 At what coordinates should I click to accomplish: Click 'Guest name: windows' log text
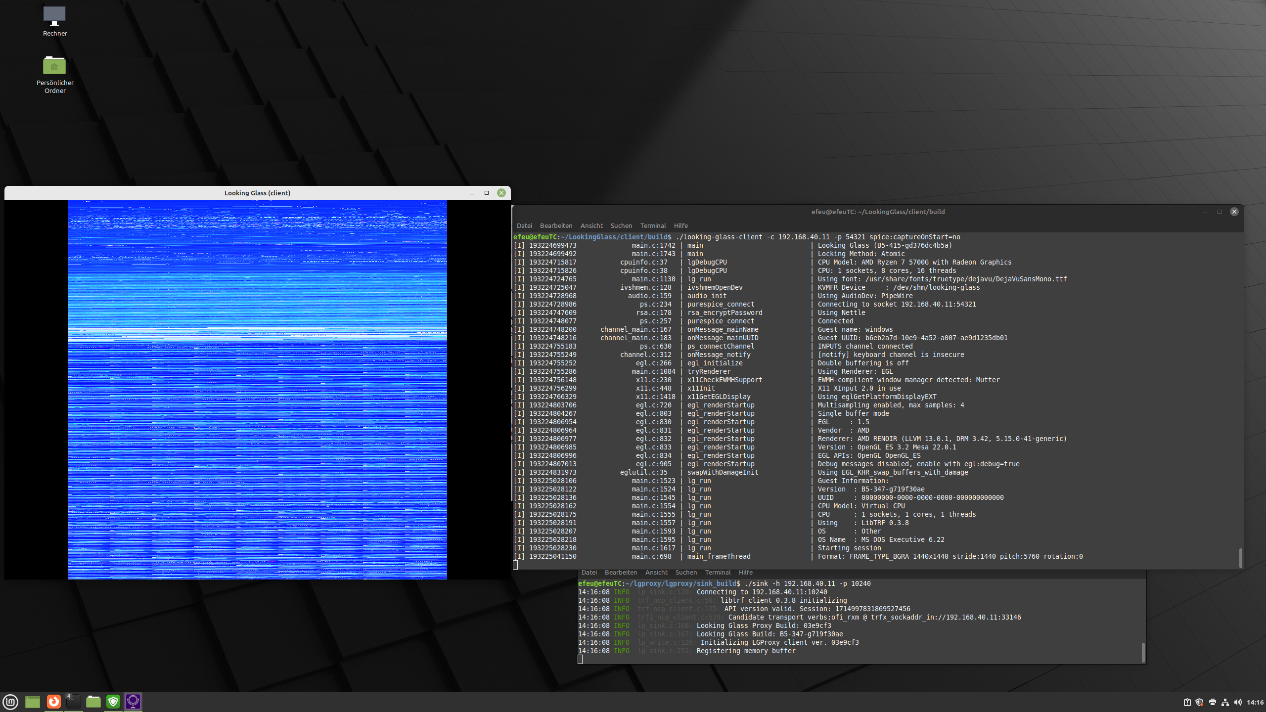tap(855, 329)
